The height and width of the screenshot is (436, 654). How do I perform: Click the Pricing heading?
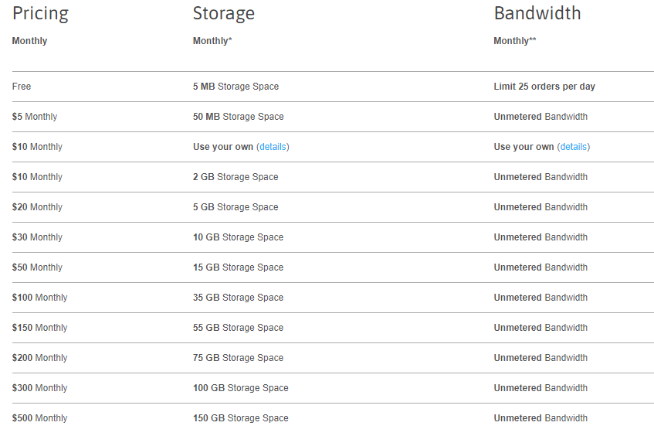pos(40,14)
